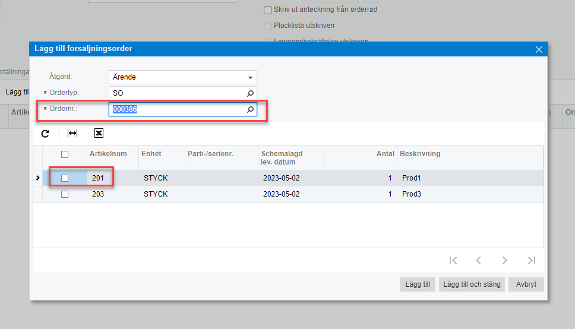Close the Lägg till försäljningsorder dialog
Viewport: 575px width, 329px height.
[539, 49]
